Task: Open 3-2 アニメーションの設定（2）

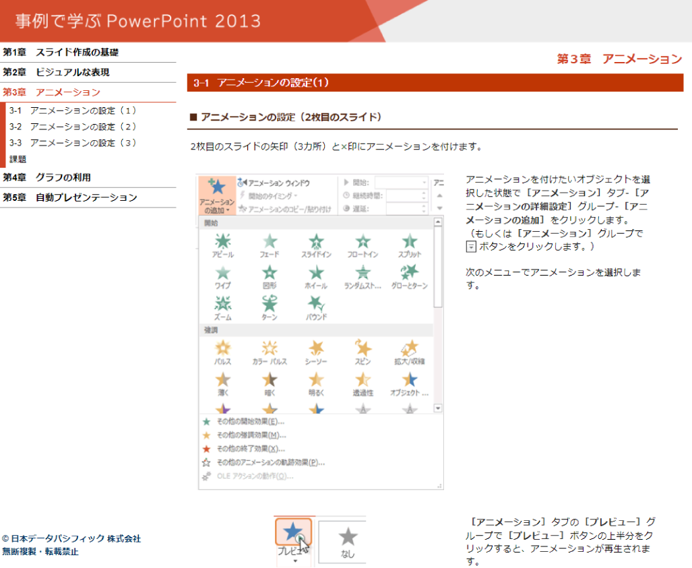Action: (73, 127)
